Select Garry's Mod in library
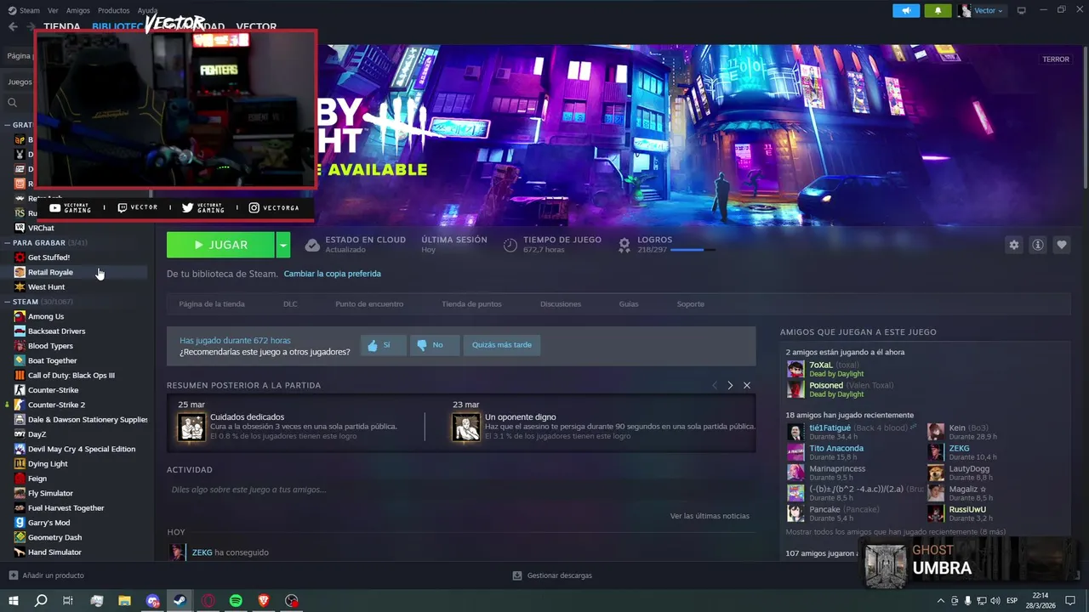Image resolution: width=1089 pixels, height=612 pixels. (48, 523)
